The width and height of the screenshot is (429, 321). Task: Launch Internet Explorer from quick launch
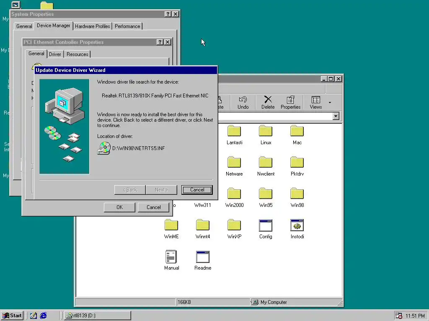tap(43, 316)
